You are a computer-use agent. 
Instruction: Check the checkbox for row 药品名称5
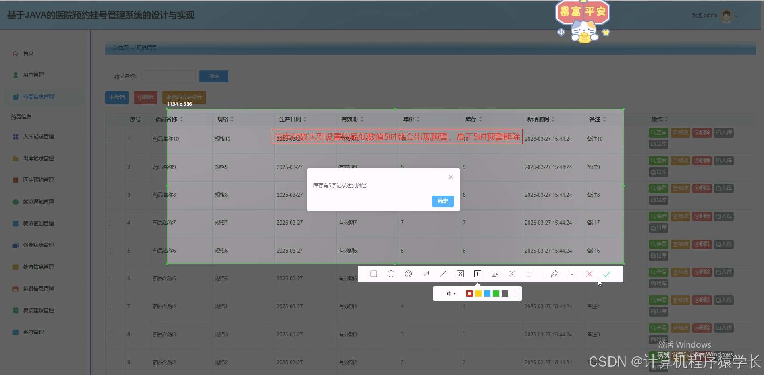(x=110, y=279)
